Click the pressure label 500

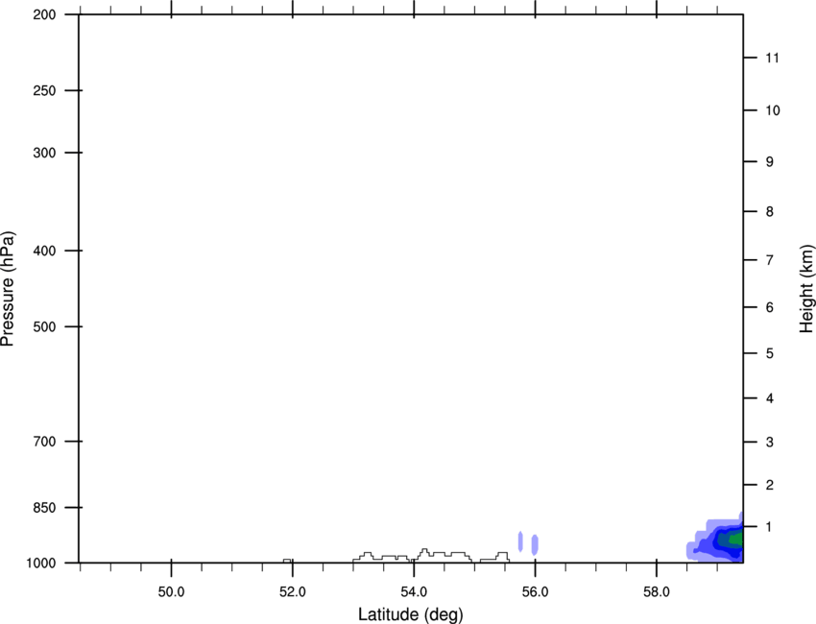pos(44,326)
